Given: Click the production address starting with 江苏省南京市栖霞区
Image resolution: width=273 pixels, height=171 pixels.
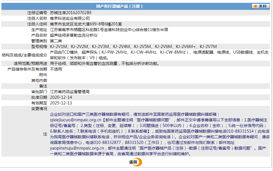Looking at the screenshot, I should click(x=109, y=30).
